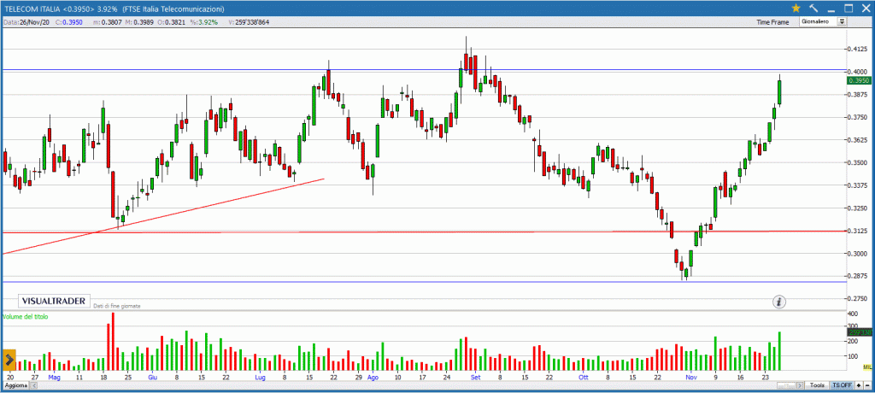The width and height of the screenshot is (875, 393).
Task: Open the Tools button
Action: tap(816, 385)
